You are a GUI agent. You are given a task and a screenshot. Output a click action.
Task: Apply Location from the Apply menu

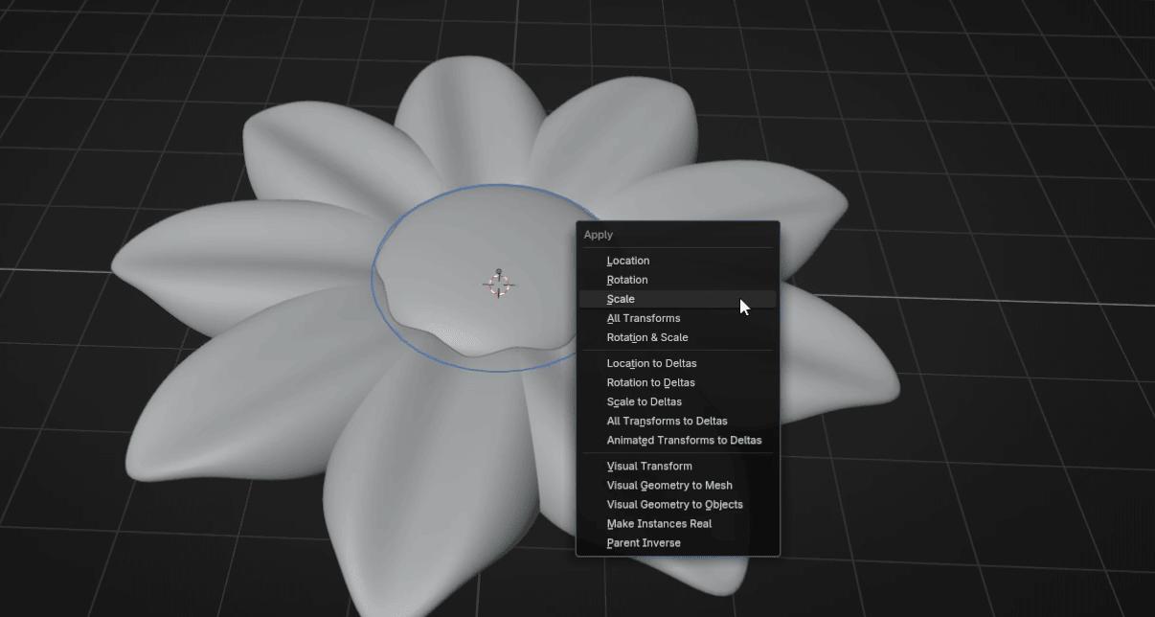click(x=628, y=261)
